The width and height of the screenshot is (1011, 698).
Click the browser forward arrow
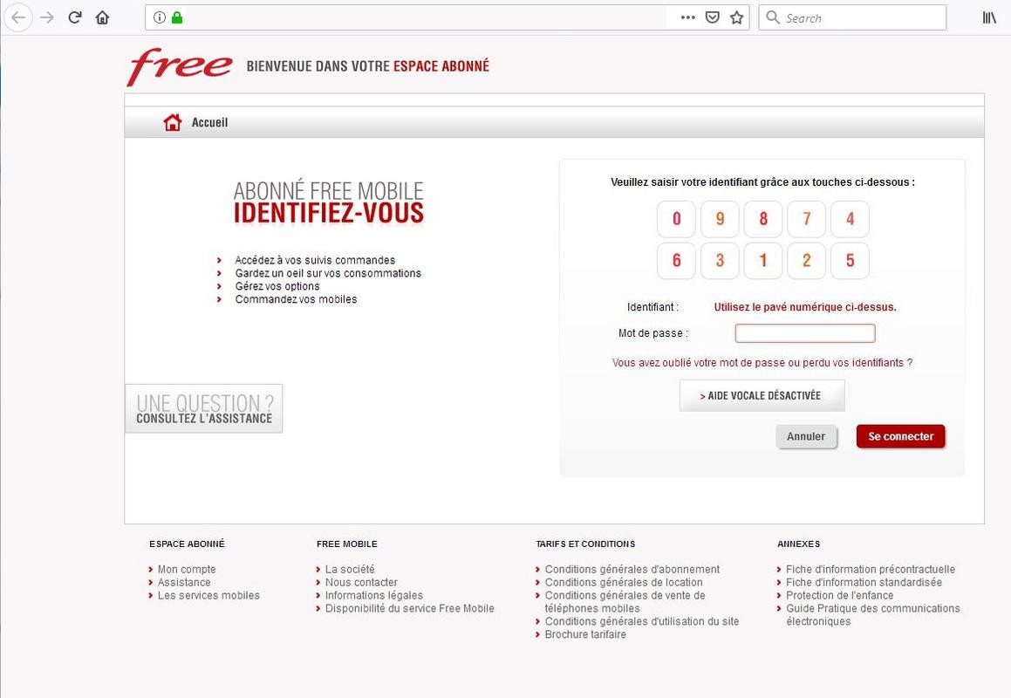pos(47,17)
